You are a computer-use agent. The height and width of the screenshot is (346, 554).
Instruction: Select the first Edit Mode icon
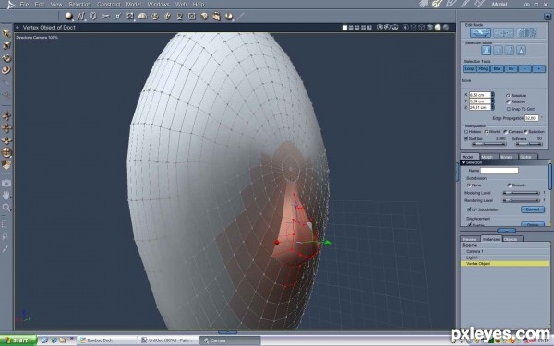coord(480,33)
